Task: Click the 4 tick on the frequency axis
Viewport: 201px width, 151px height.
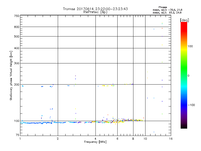Action: tap(95, 139)
